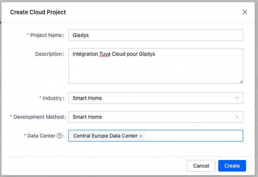The image size is (258, 177).
Task: Click the Description field label
Action: click(49, 54)
